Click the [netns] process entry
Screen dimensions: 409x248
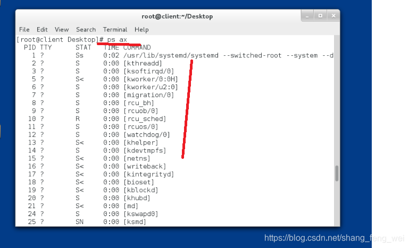point(137,158)
